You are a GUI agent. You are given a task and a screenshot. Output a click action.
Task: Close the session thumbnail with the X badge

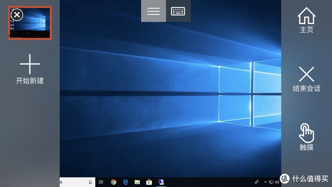click(17, 15)
